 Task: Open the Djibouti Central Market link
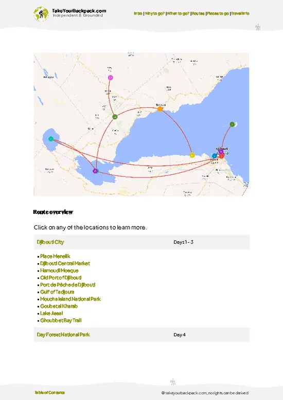tap(65, 263)
